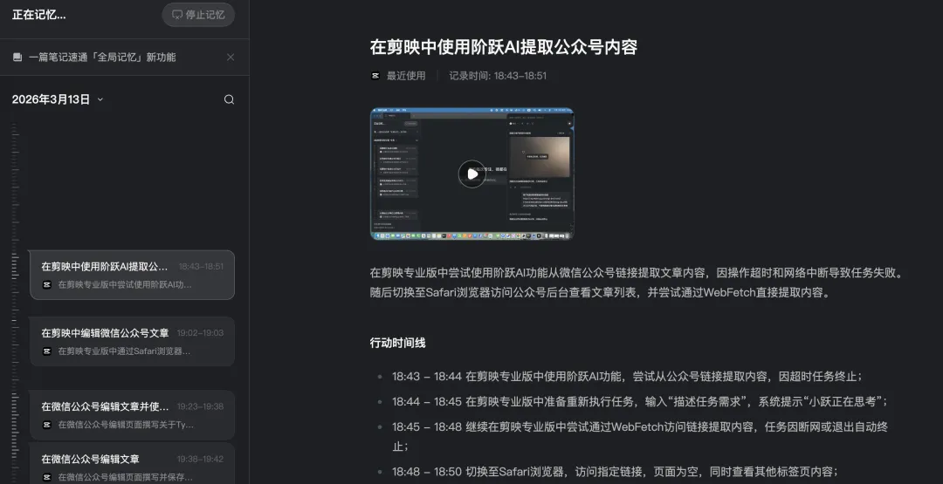The height and width of the screenshot is (484, 943).
Task: Select the memory card 在剪映中使用阶跃AI提取公…
Action: point(132,275)
